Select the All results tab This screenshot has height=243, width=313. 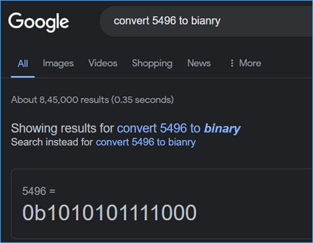coord(23,63)
